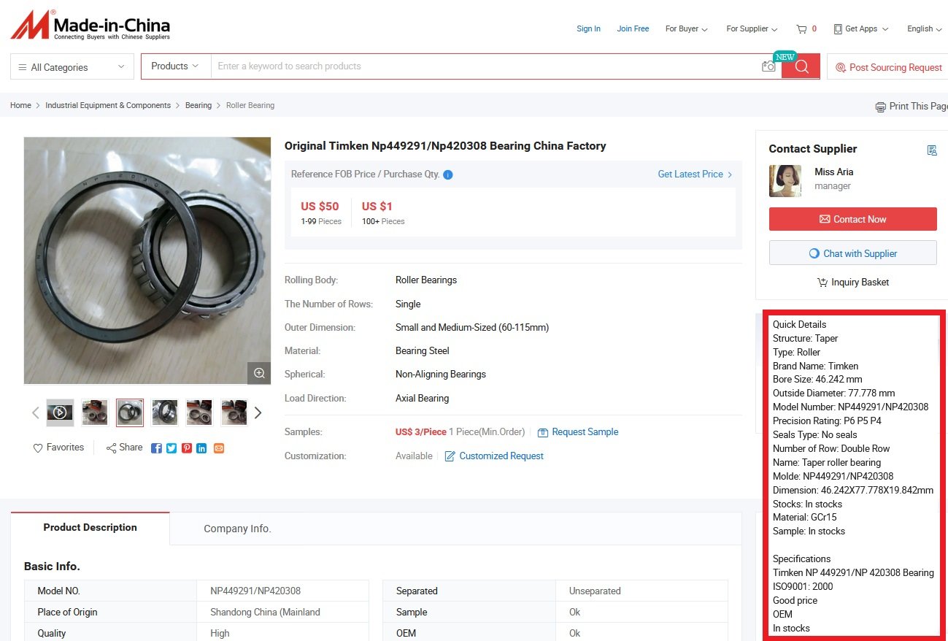
Task: Add product to Favorites
Action: [x=58, y=448]
